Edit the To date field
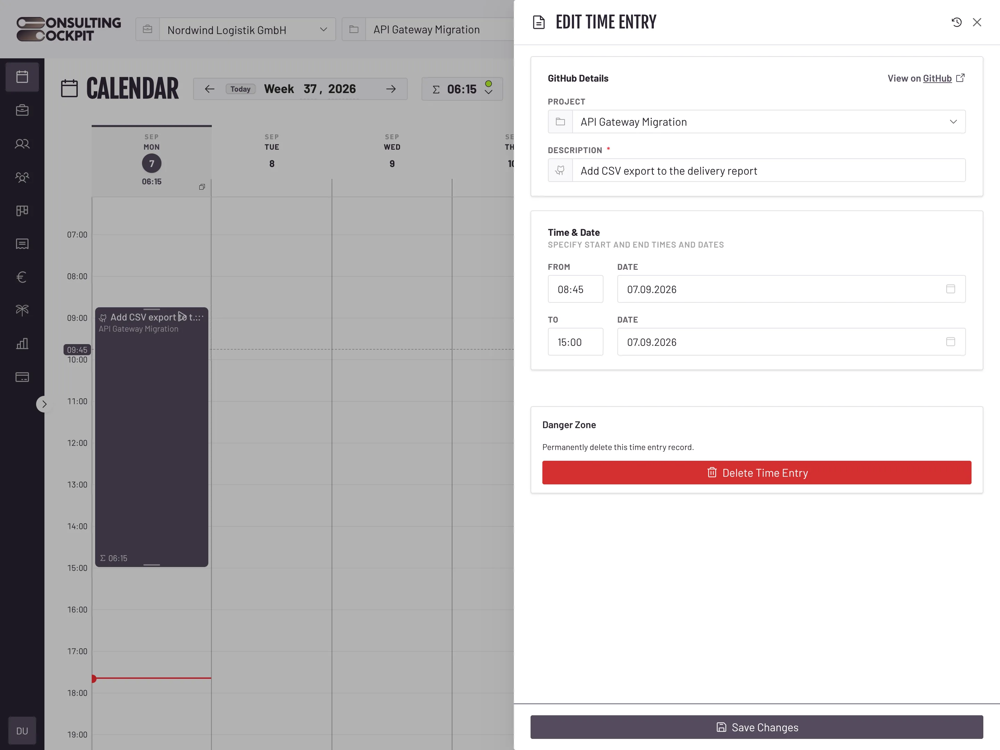This screenshot has height=750, width=1000. 791,342
